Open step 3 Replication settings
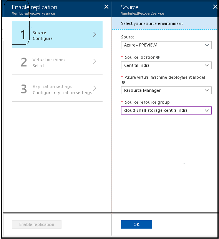 pos(57,88)
